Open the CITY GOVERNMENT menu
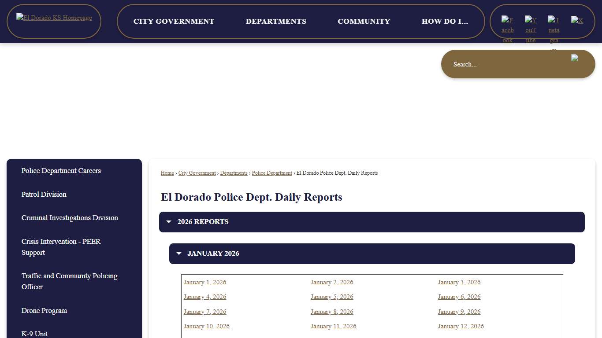The height and width of the screenshot is (338, 602). coord(174,21)
